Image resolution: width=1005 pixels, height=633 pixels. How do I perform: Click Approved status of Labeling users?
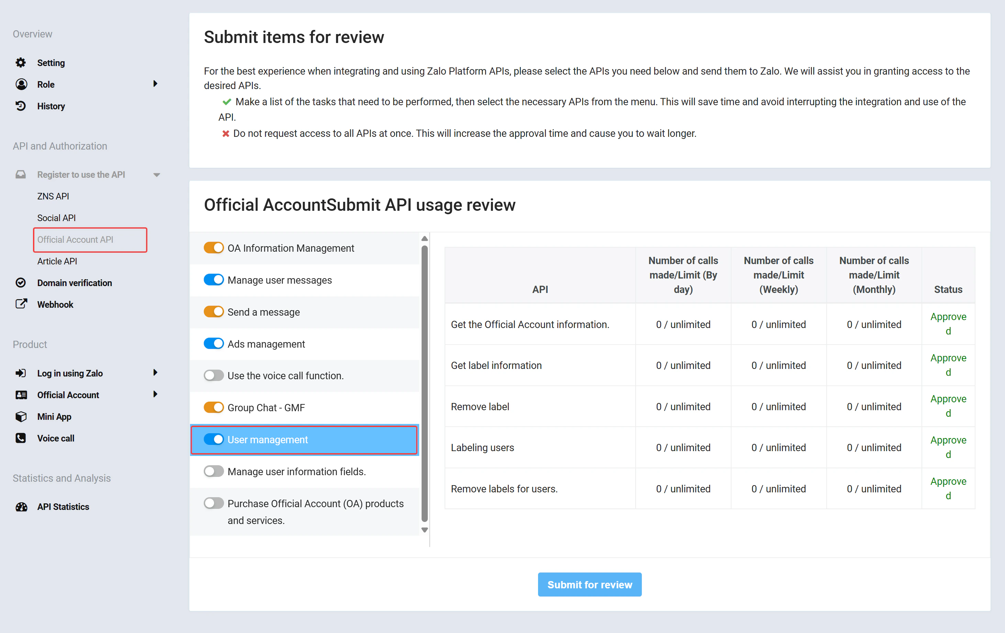[948, 447]
